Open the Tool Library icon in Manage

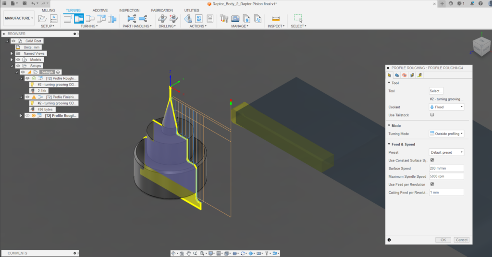223,19
